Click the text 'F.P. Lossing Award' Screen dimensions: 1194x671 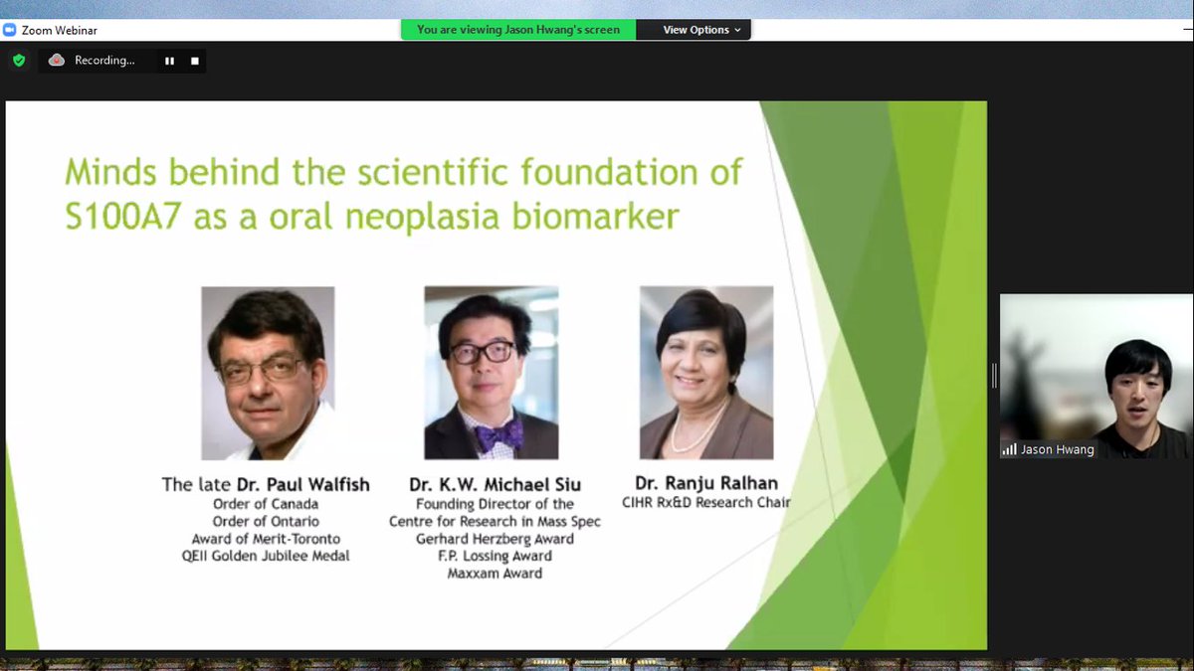pyautogui.click(x=495, y=556)
